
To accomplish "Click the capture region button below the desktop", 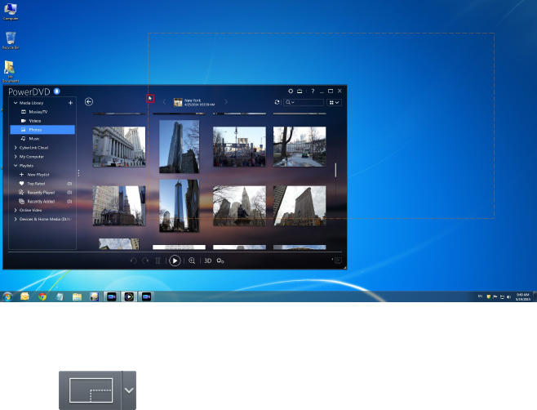I will point(91,390).
